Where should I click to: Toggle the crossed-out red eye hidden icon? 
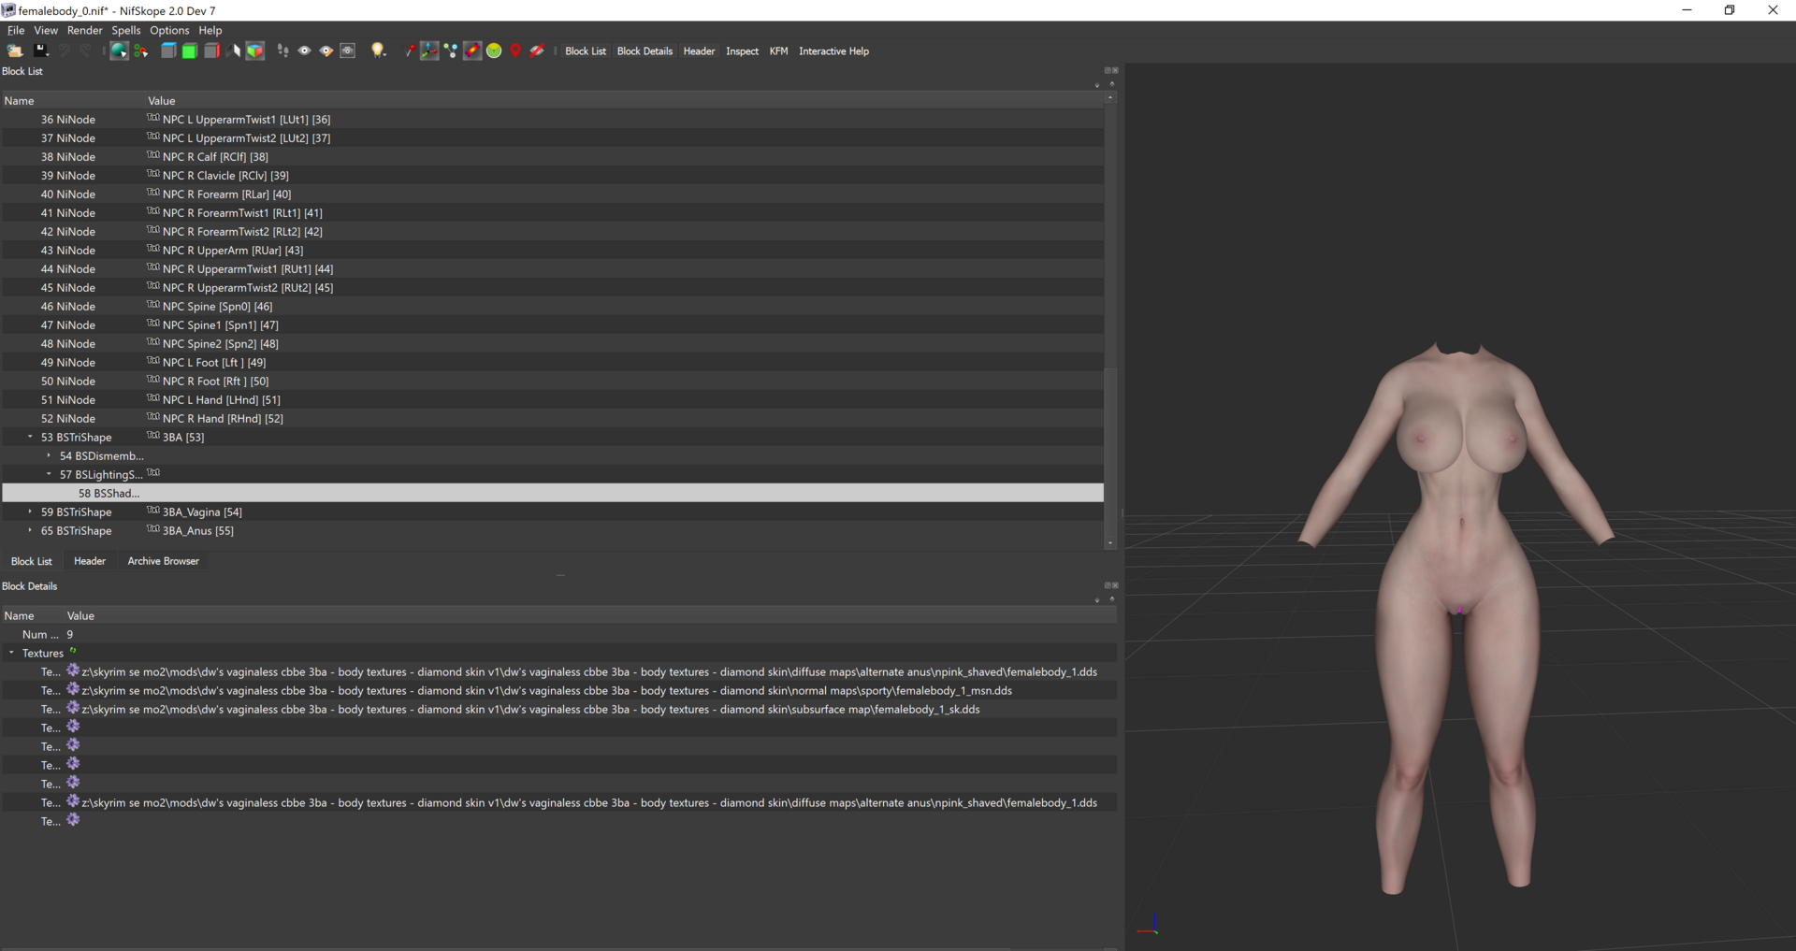[x=537, y=51]
